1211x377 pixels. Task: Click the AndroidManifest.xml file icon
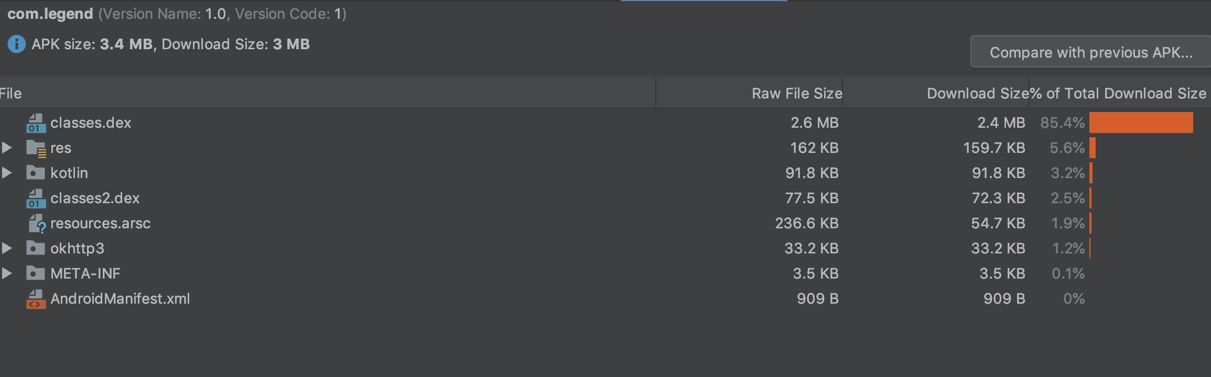point(36,299)
